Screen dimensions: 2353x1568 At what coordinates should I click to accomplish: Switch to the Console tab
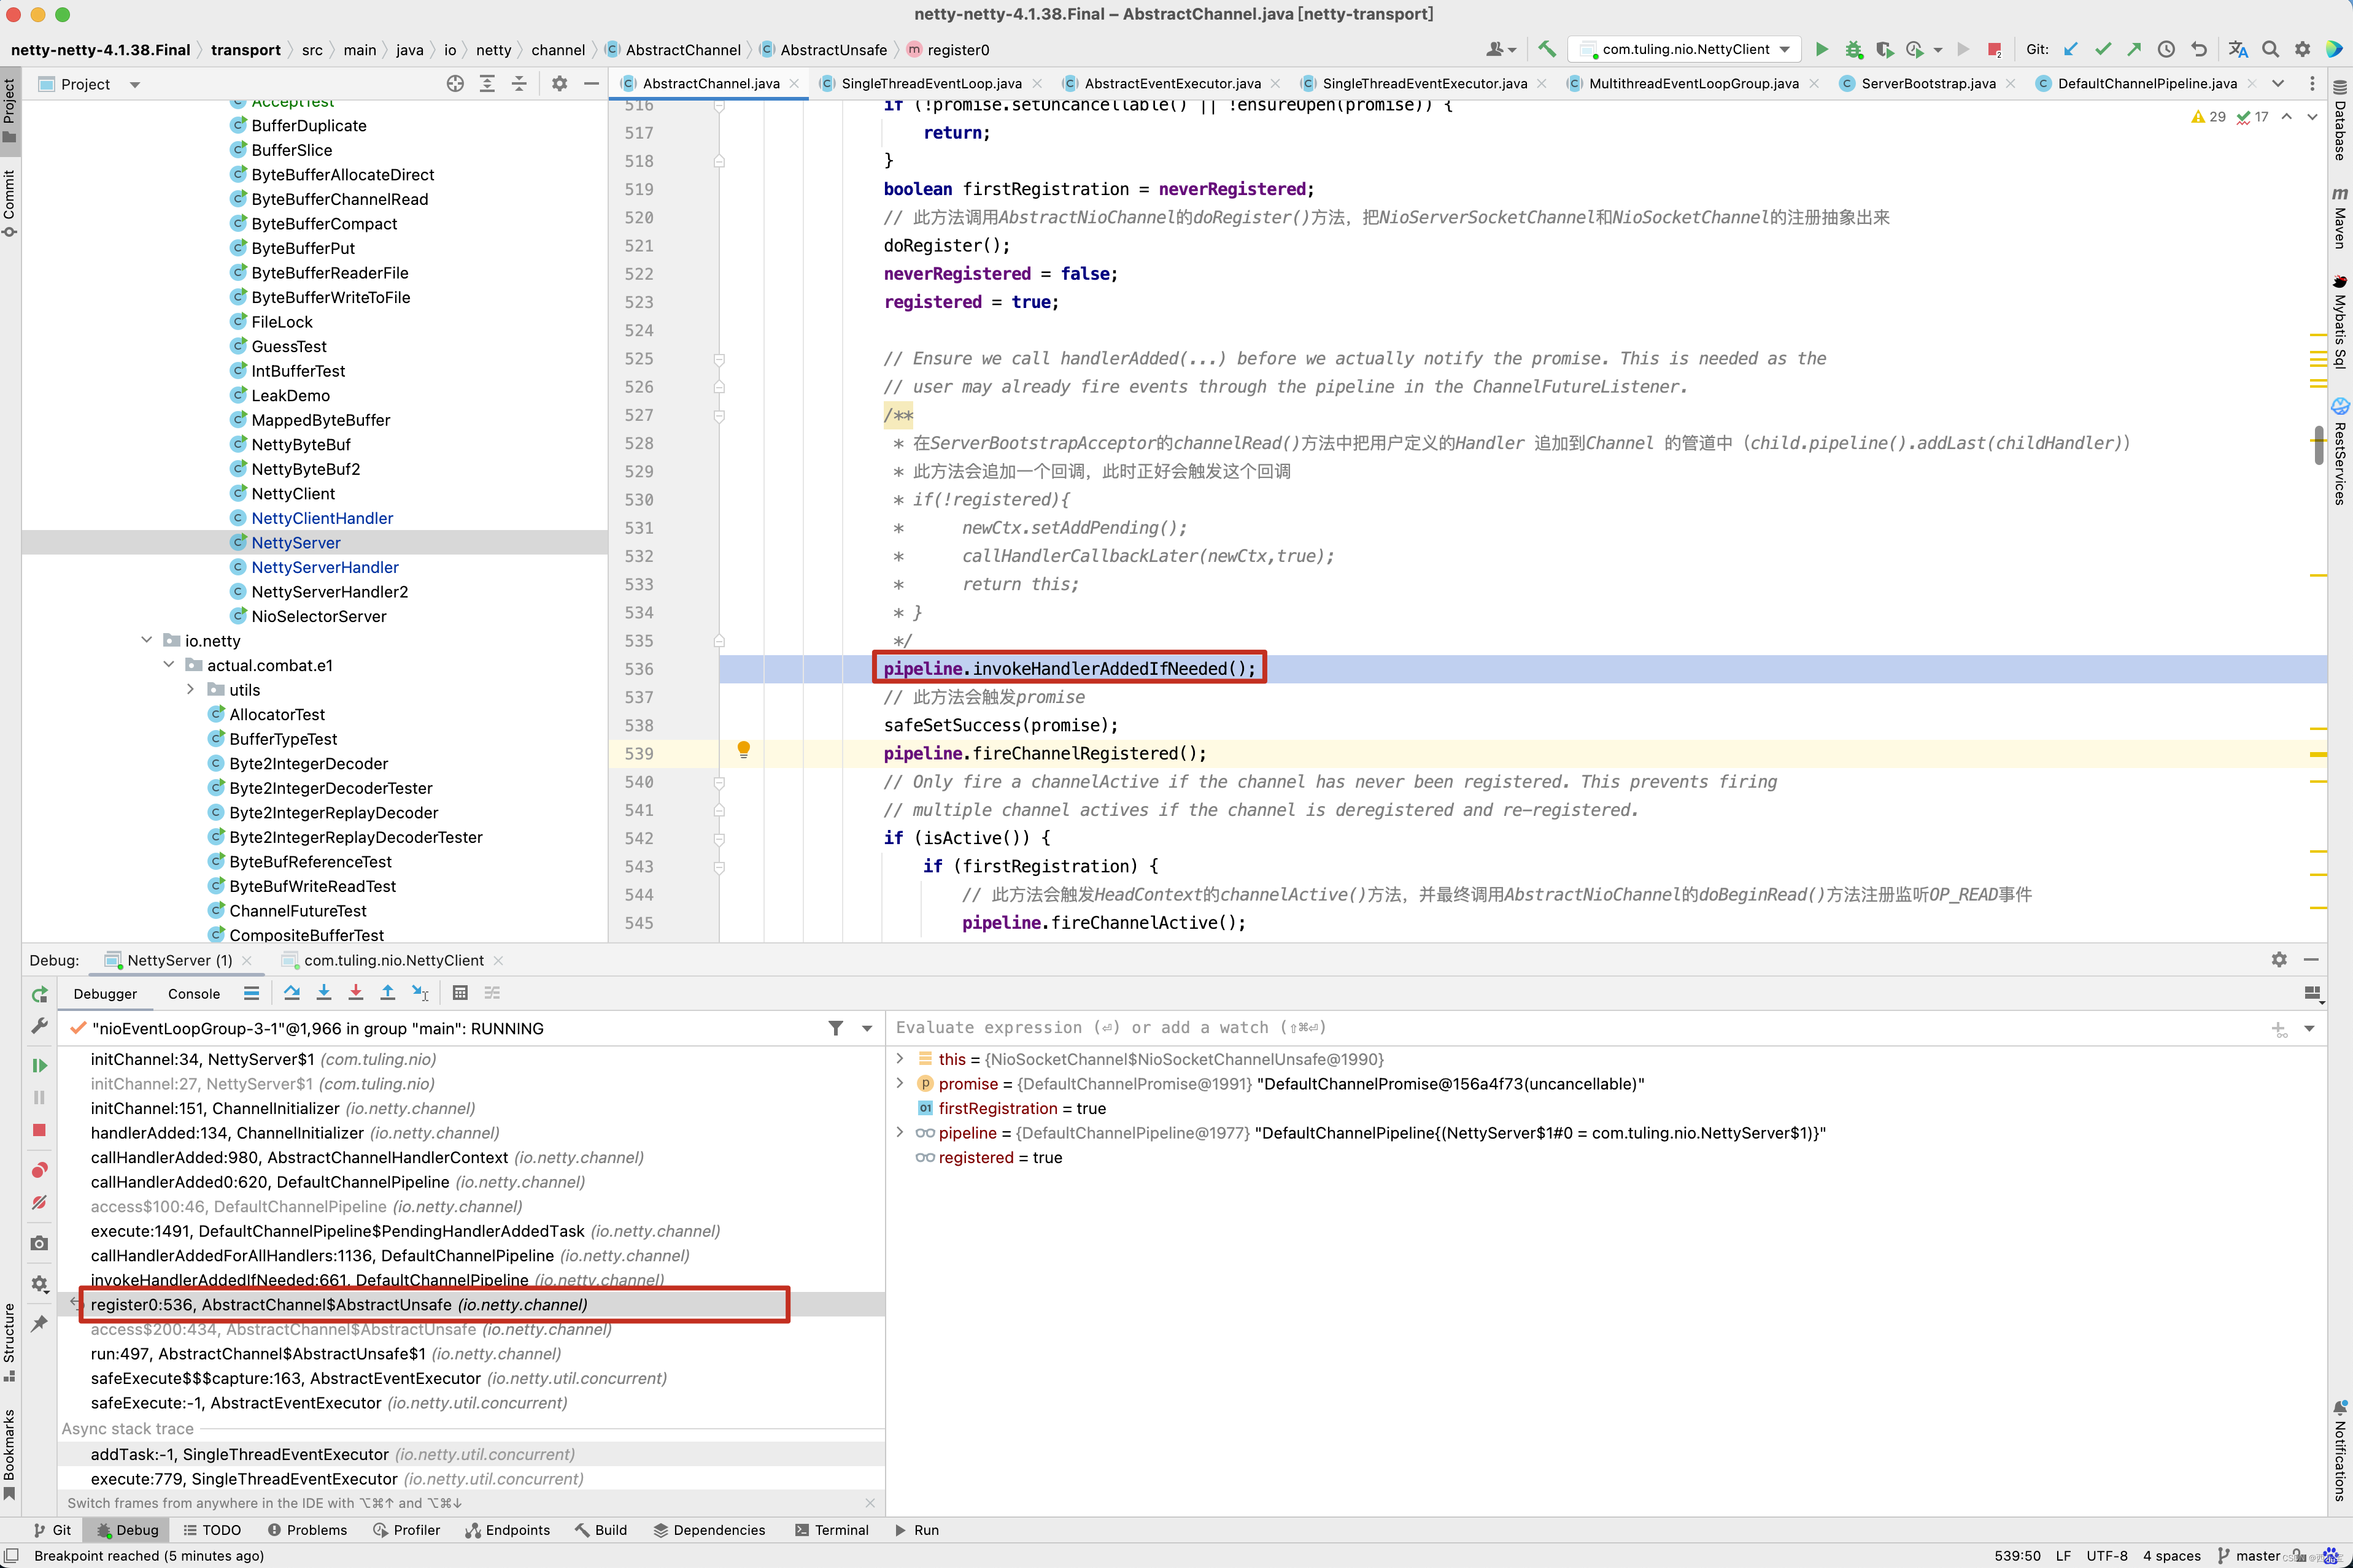193,994
